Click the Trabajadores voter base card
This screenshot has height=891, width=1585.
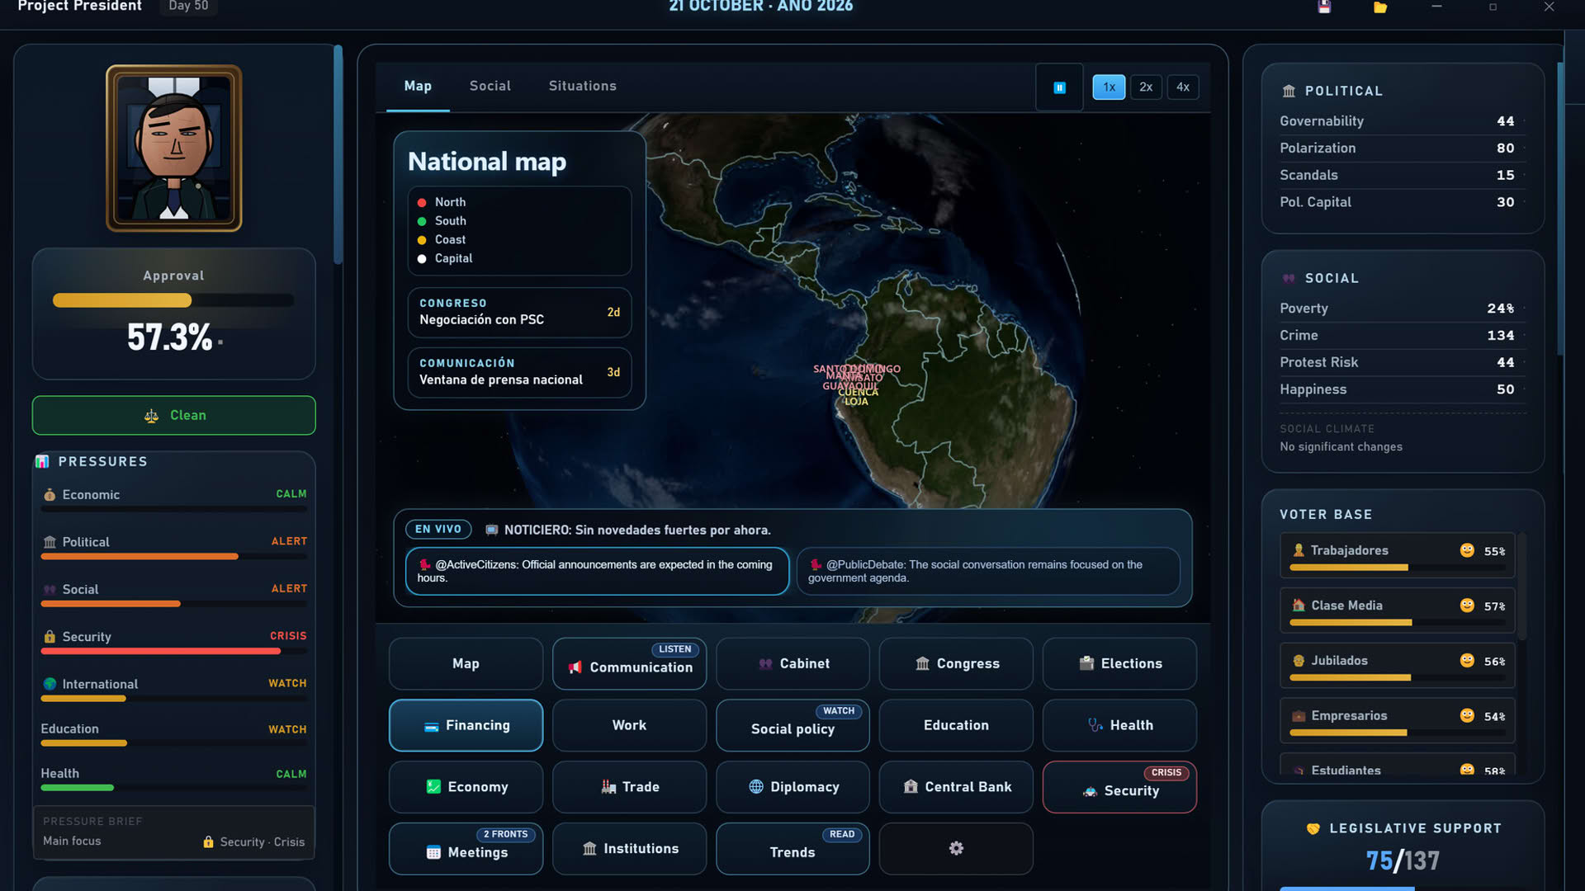[x=1397, y=555]
